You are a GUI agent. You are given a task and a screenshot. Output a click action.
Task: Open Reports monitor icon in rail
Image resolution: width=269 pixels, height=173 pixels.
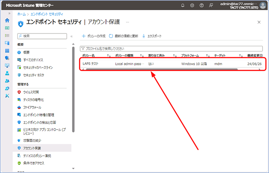(7, 66)
